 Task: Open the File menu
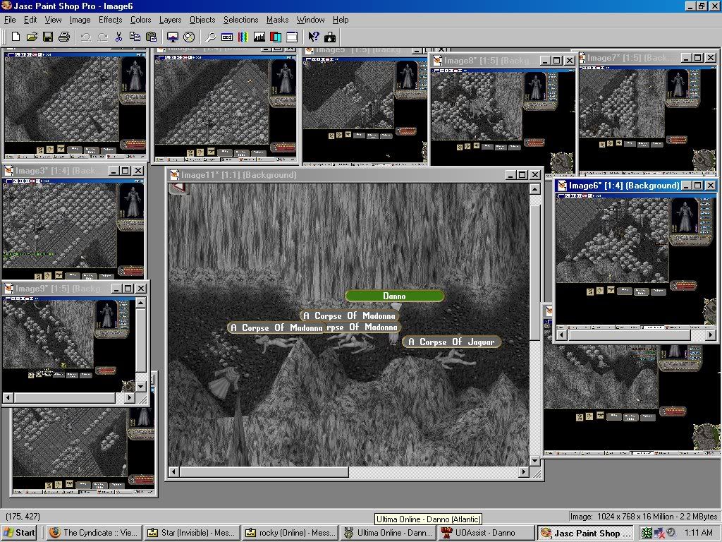point(10,20)
